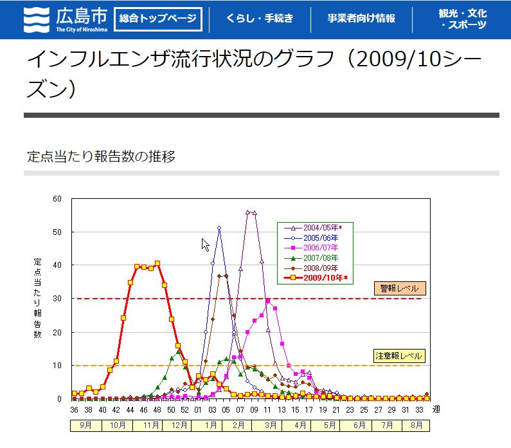Viewport: 511px width, 448px height.
Task: Click the 2009/10 peak marker at week 48
Action: tap(157, 263)
